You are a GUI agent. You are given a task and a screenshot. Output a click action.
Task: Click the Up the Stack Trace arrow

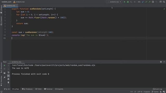8,66
